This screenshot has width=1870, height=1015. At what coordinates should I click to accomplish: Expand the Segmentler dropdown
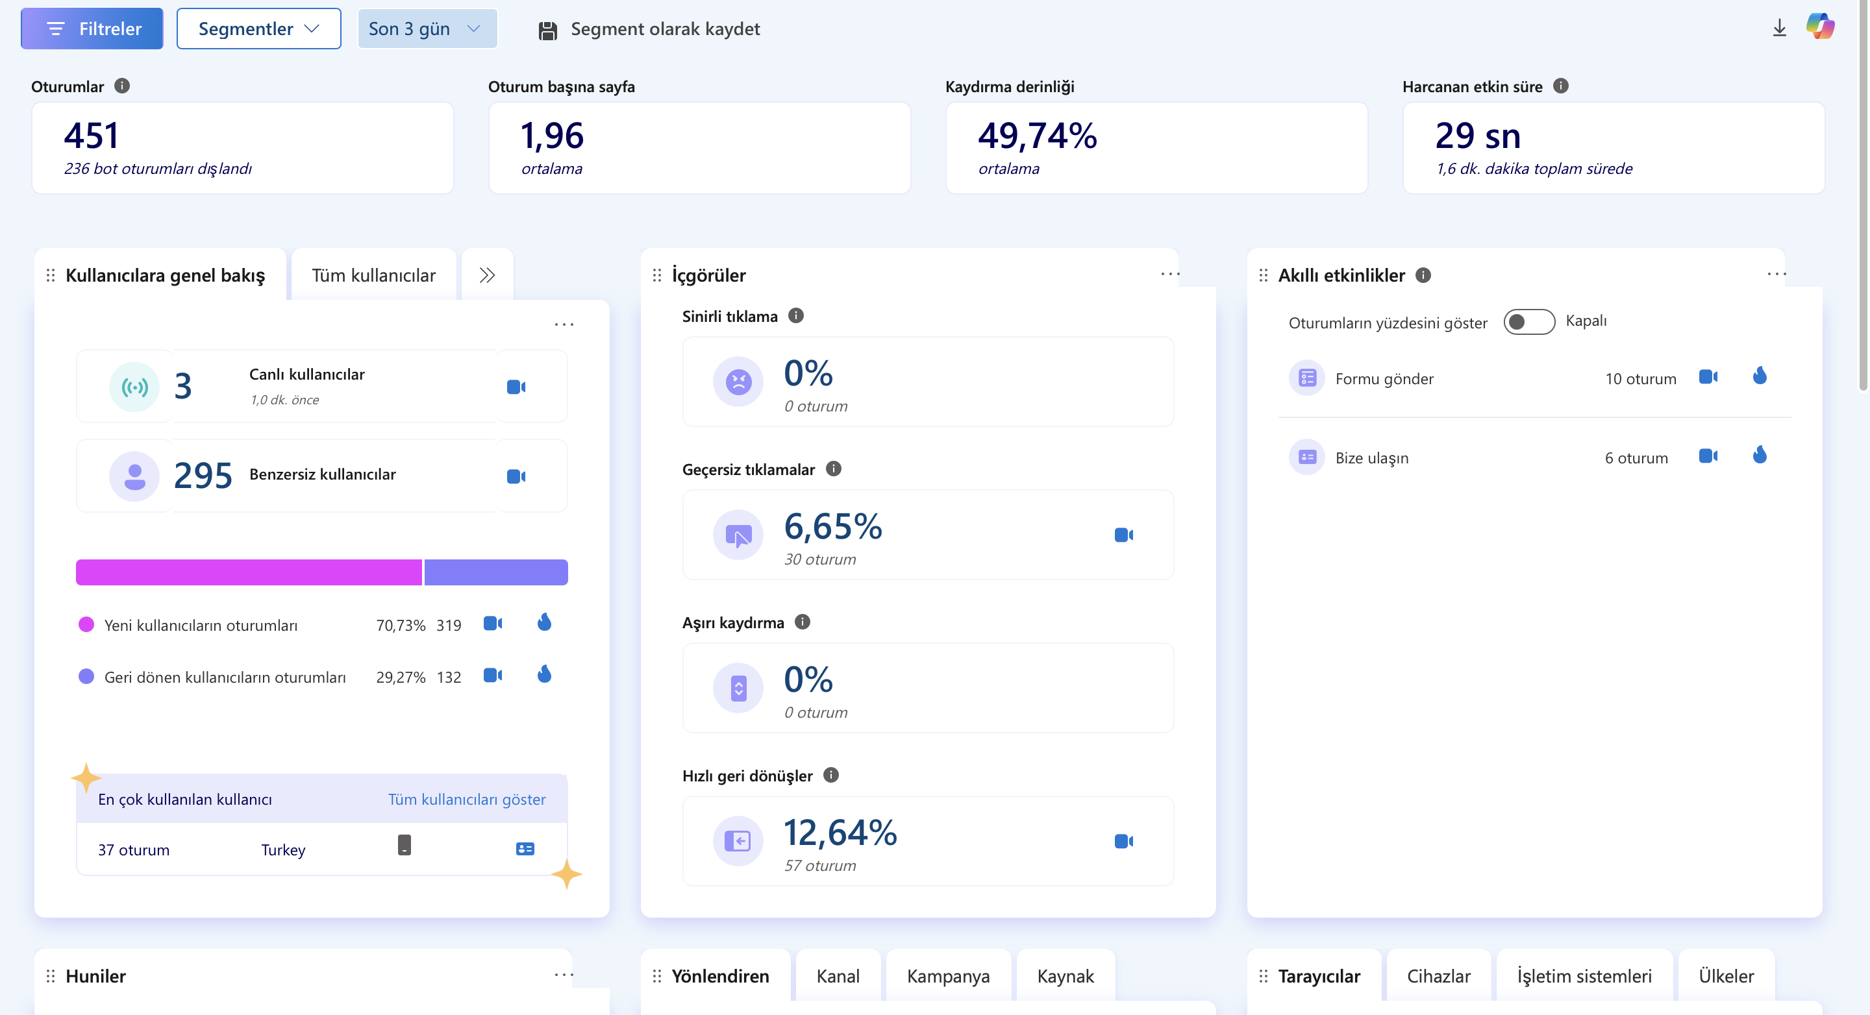pyautogui.click(x=258, y=29)
